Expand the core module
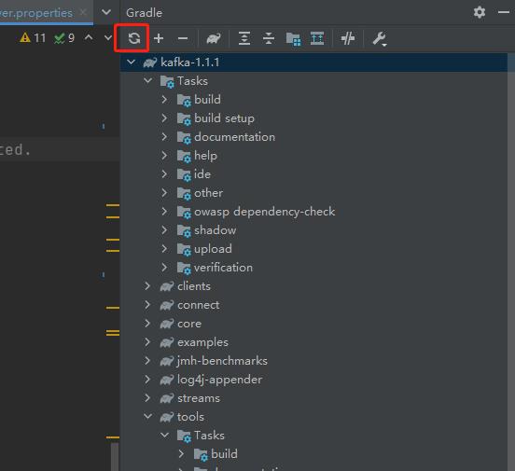The image size is (515, 471). coord(147,324)
